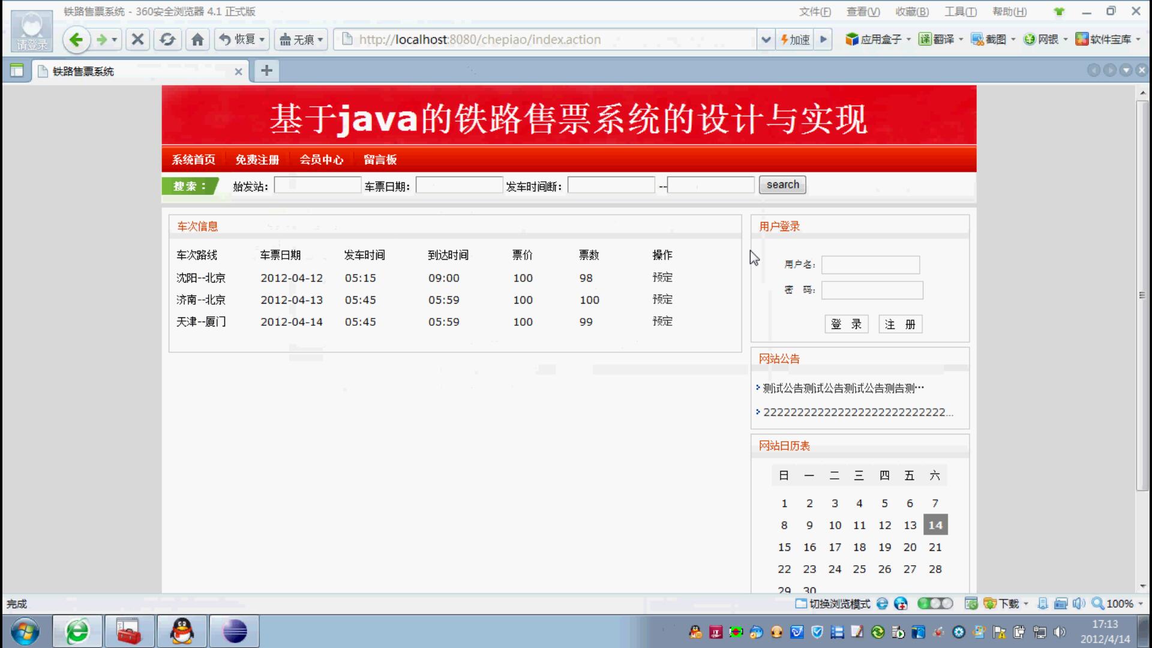
Task: Stop loading with the X toolbar button
Action: [x=137, y=40]
